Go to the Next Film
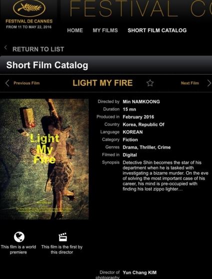The width and height of the screenshot is (212, 279). [190, 83]
